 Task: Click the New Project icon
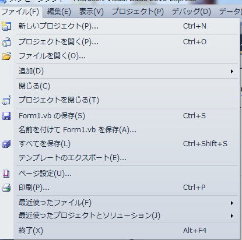(6, 26)
